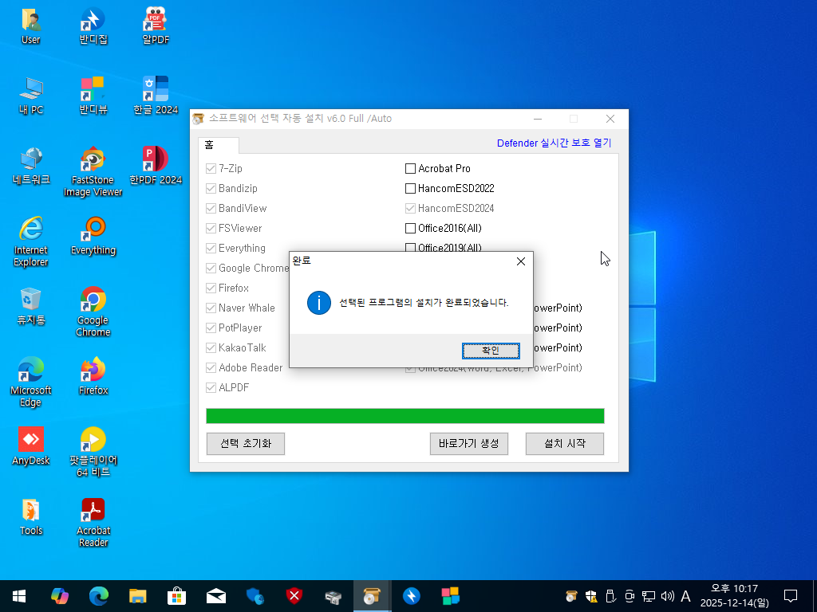Click the 바로가기 생성 button
Screen dimensions: 817x612
tap(469, 444)
